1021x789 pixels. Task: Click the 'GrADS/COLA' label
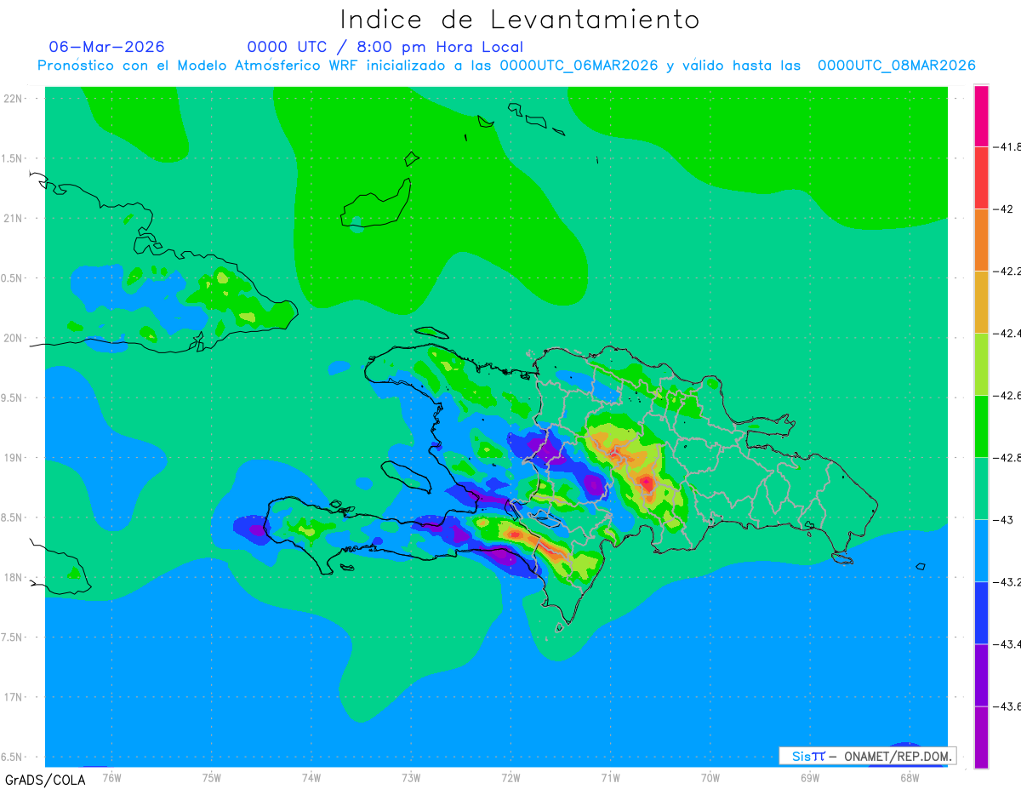pos(45,780)
